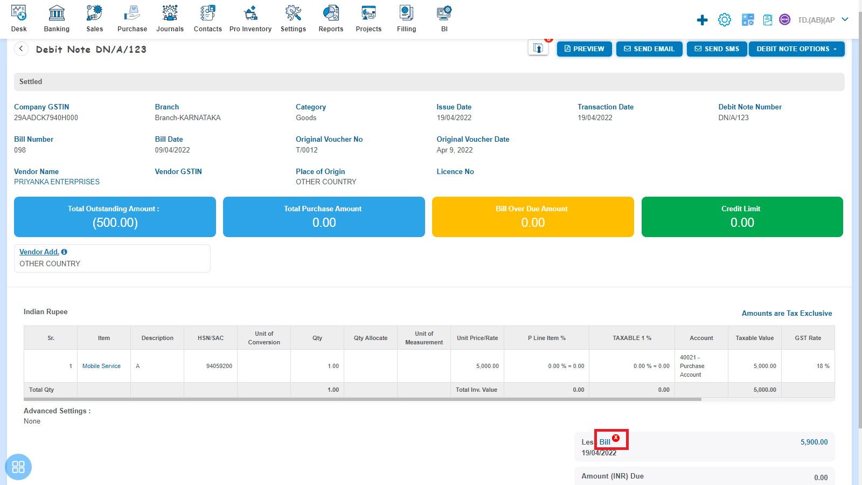Expand the TD.(AB)(AP user account dropdown
This screenshot has width=862, height=485.
[823, 20]
